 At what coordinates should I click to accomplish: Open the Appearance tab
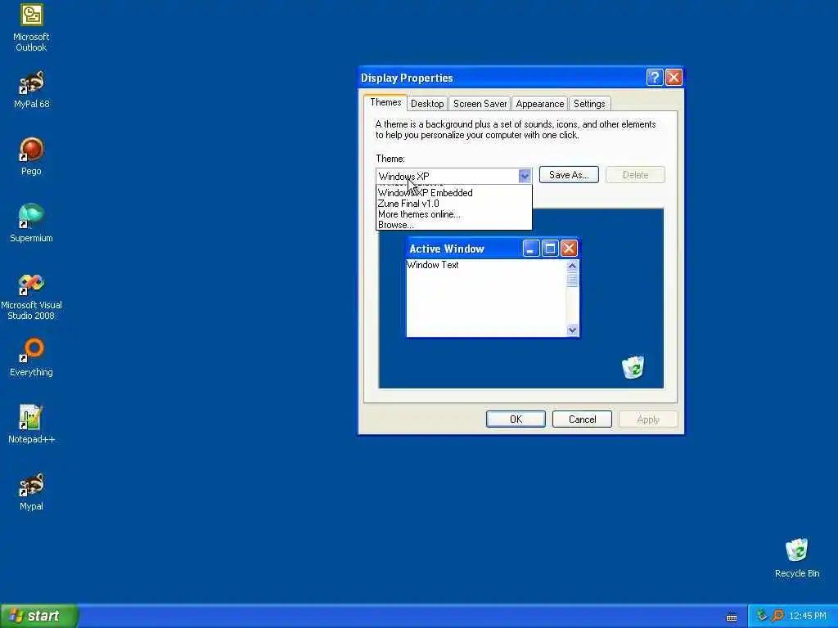tap(540, 104)
